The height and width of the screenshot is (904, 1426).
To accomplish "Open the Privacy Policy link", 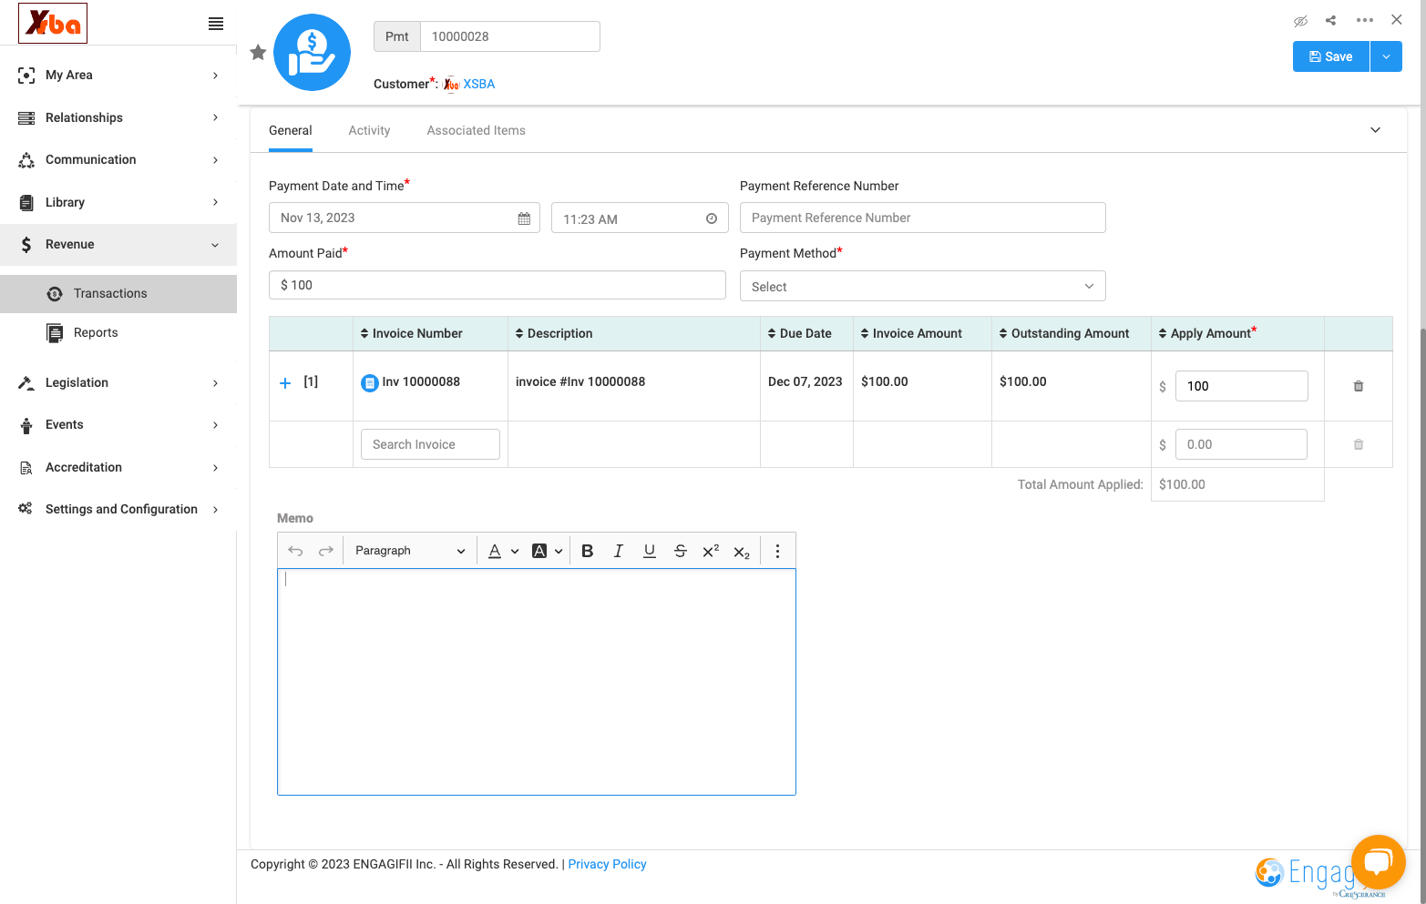I will 607,864.
